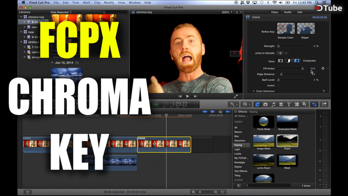Click the viewer Play button
The image size is (348, 196).
tap(188, 96)
